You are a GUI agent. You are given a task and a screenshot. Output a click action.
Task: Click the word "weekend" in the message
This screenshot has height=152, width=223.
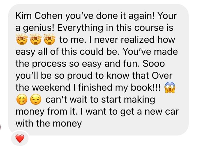pyautogui.click(x=51, y=87)
